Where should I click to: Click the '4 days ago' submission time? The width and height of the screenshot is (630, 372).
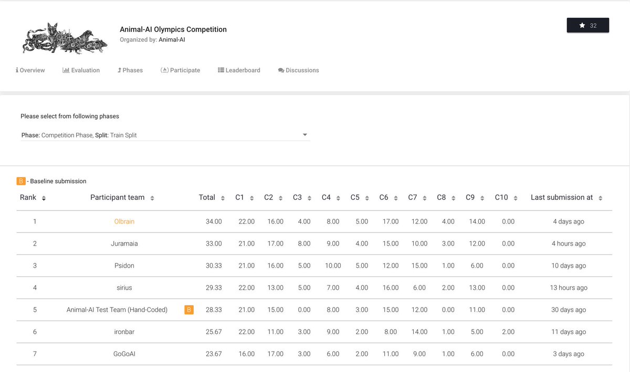tap(569, 222)
